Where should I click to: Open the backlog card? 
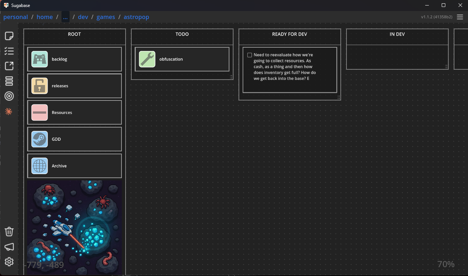point(75,59)
